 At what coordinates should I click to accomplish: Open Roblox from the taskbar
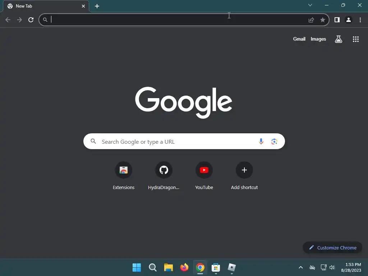(x=232, y=267)
